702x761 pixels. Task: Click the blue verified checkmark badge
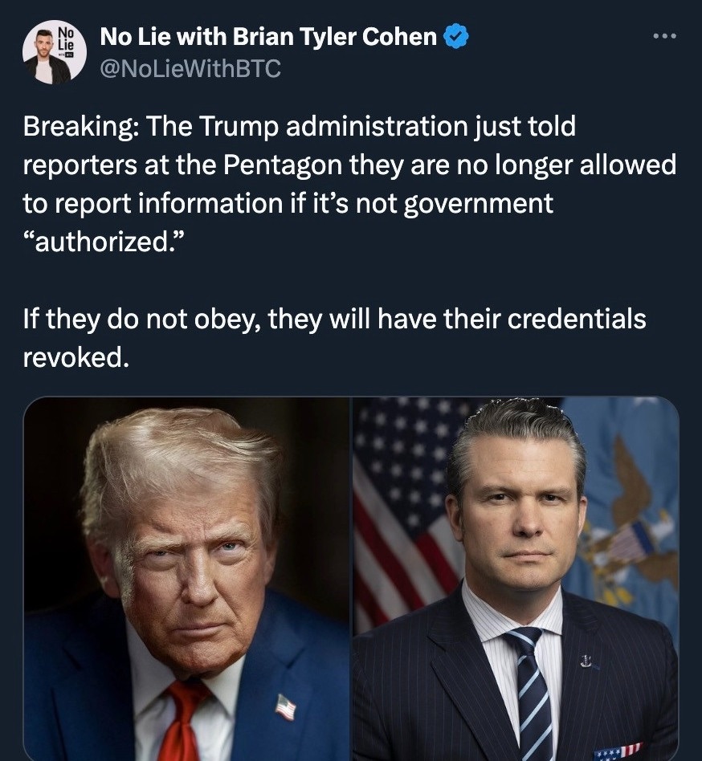pyautogui.click(x=456, y=37)
